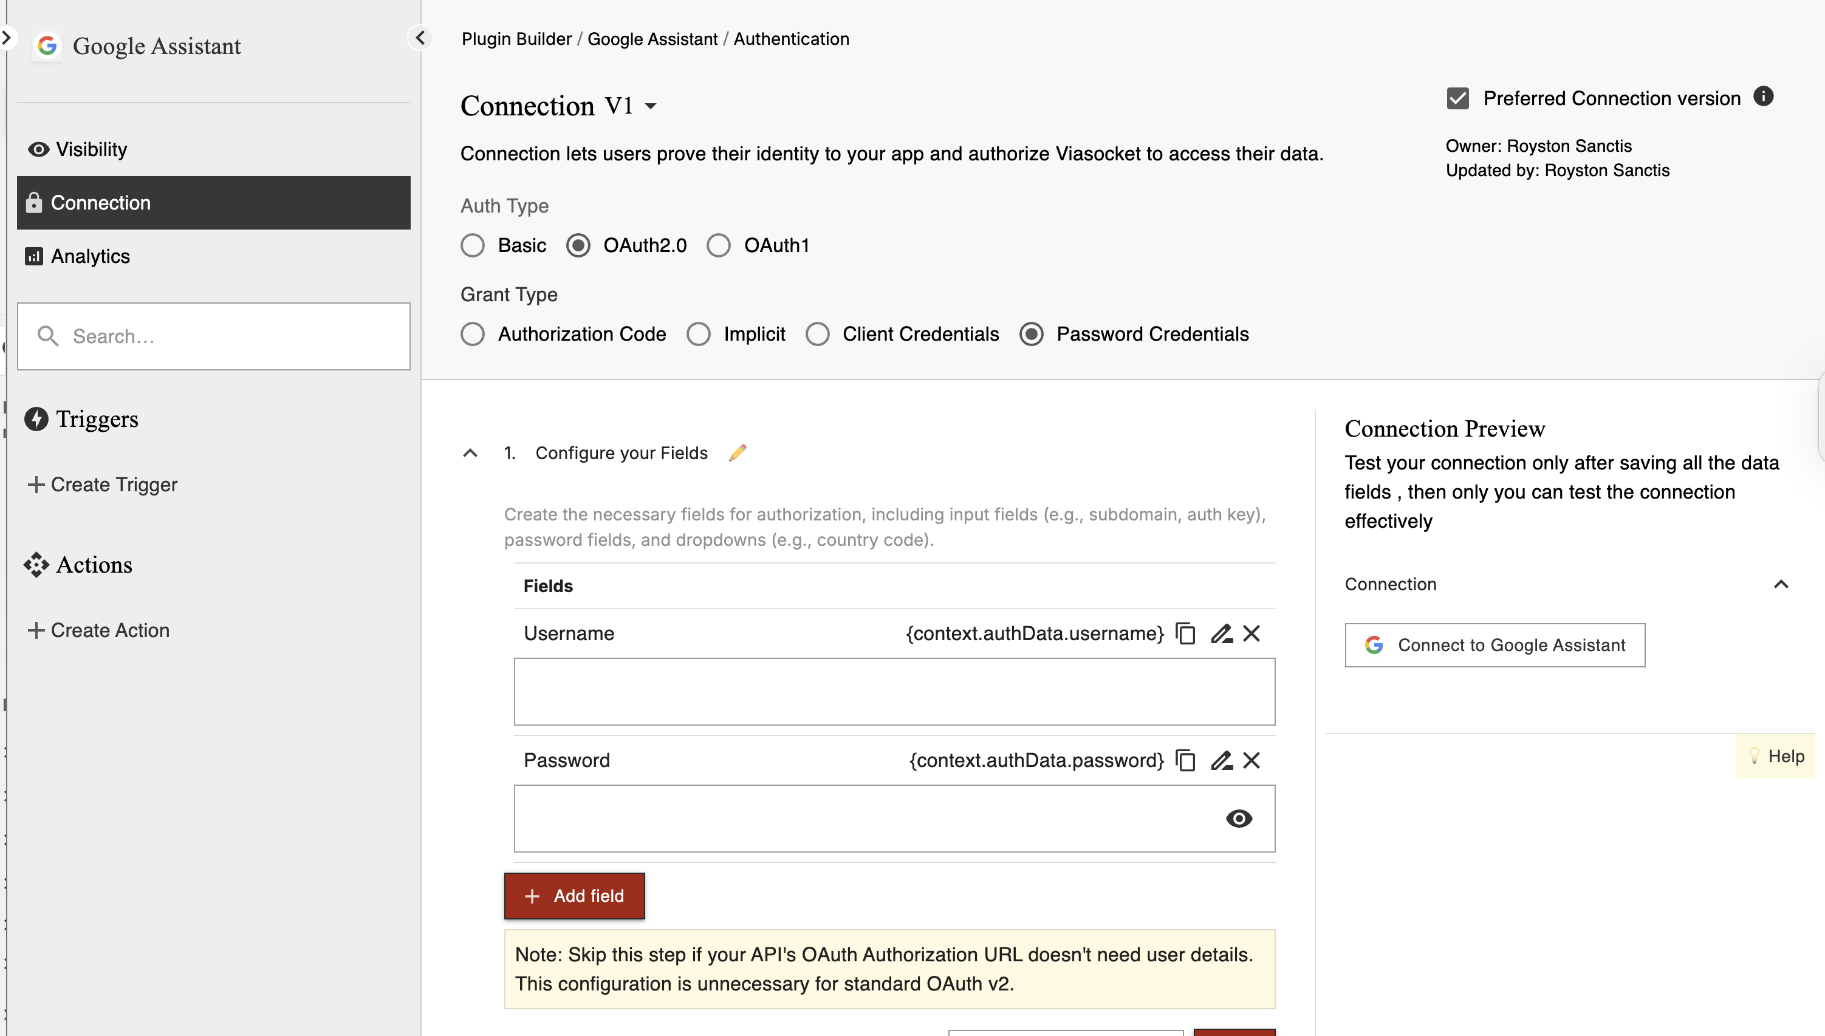Copy the Password field variable
Viewport: 1825px width, 1036px height.
click(1185, 761)
